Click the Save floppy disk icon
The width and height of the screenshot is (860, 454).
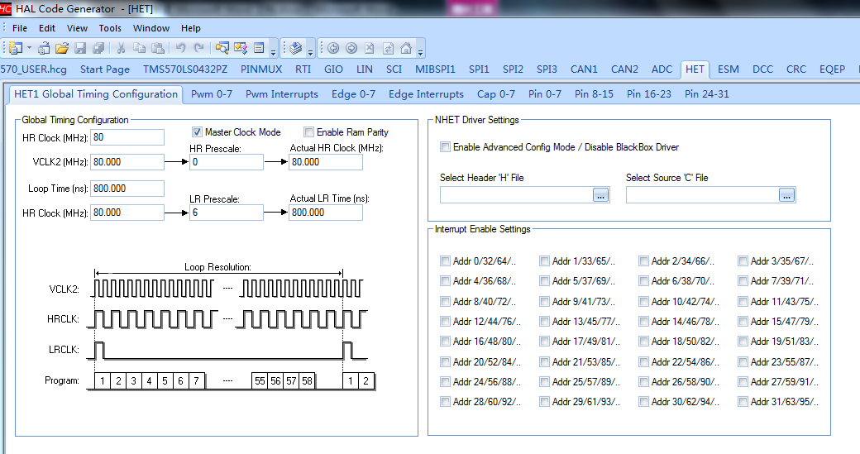point(81,48)
